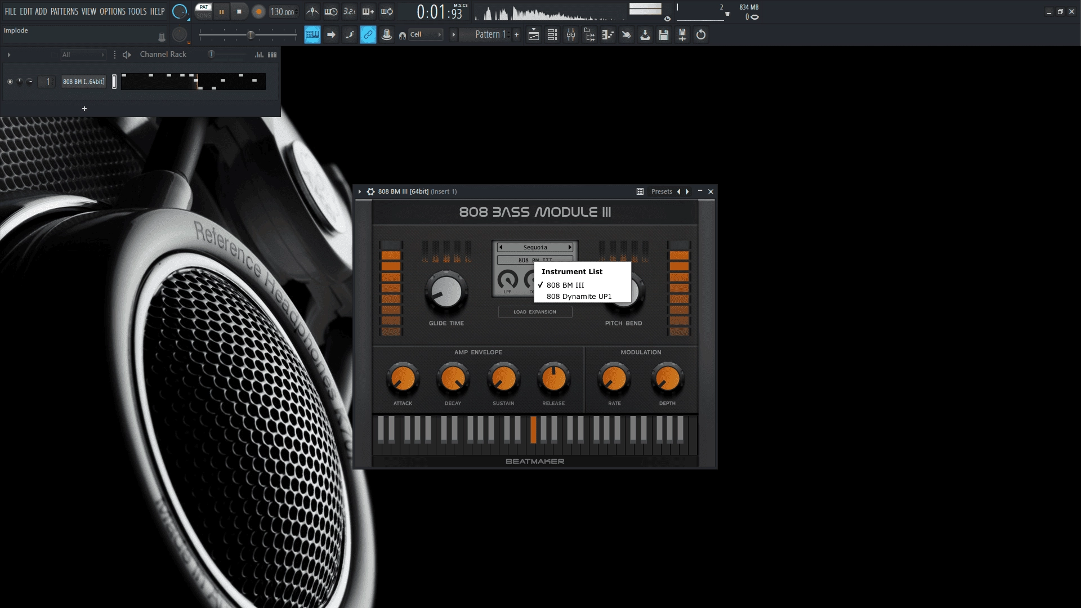Toggle PAT/SONG playback mode
1081x608 pixels.
tap(204, 11)
